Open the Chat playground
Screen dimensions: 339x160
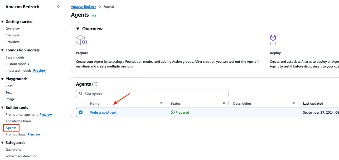[x=9, y=86]
